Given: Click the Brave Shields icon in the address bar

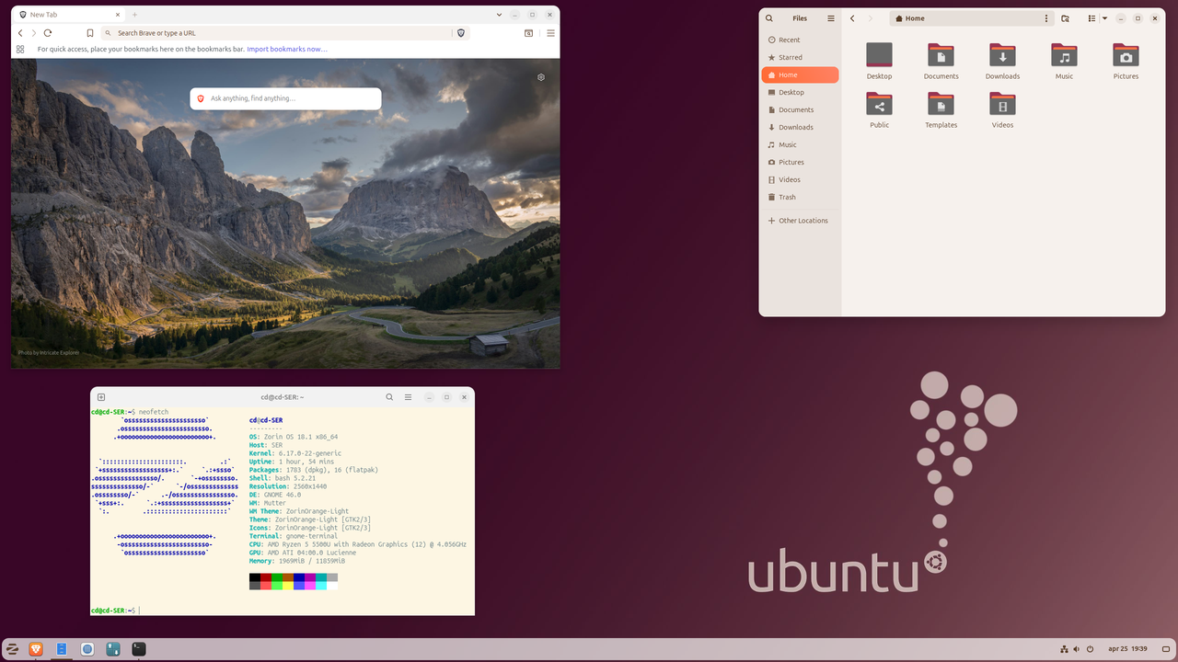Looking at the screenshot, I should [461, 32].
